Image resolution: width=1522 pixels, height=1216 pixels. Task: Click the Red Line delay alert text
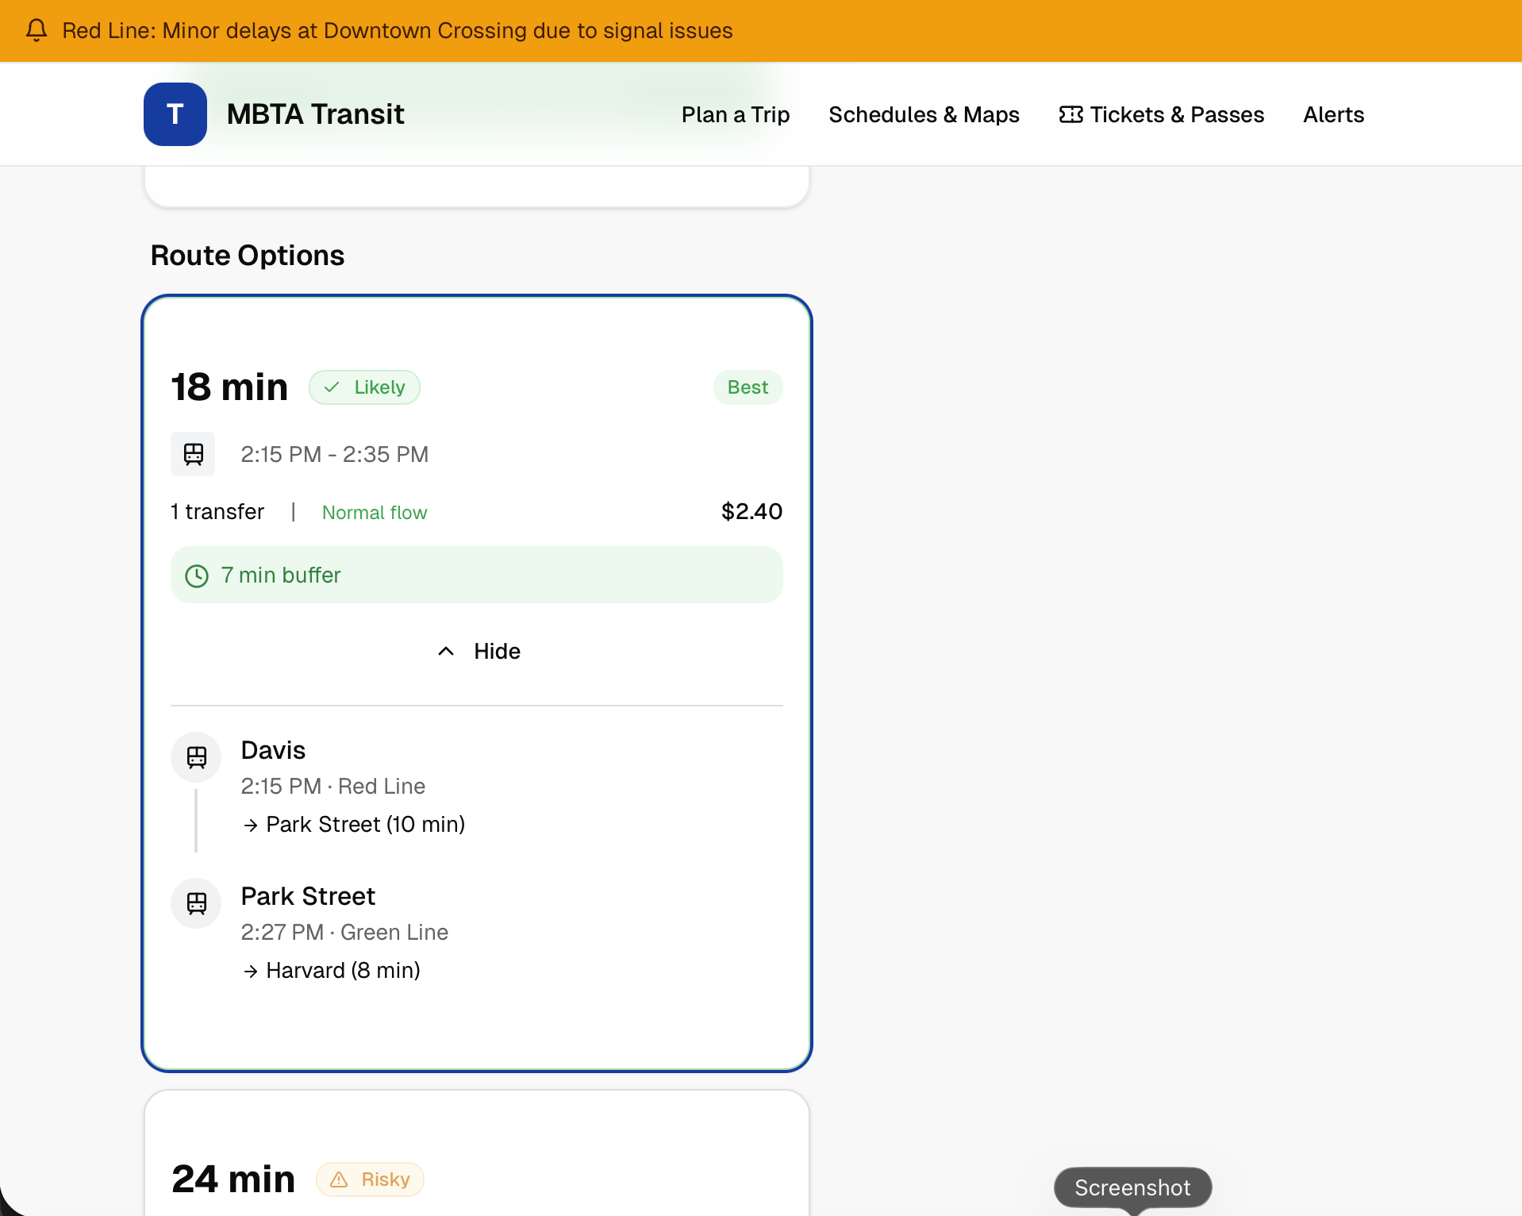(398, 30)
